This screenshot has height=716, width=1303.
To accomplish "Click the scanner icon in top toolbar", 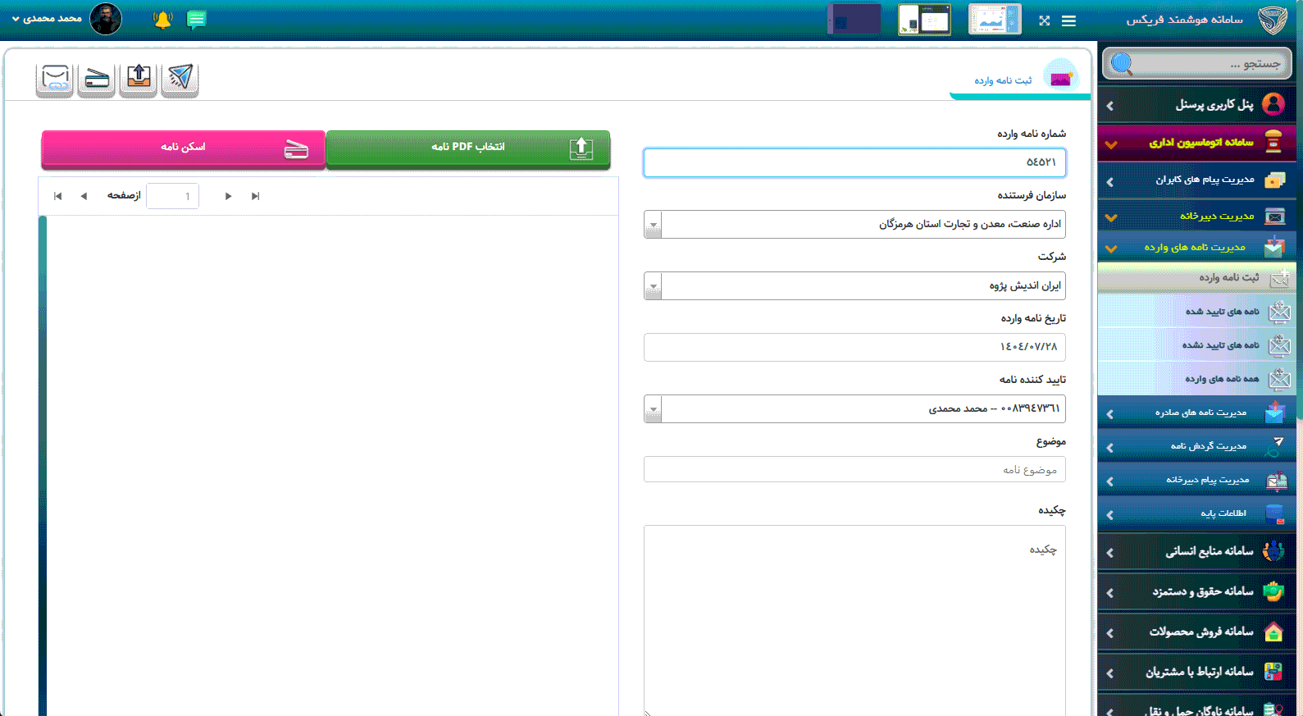I will coord(97,79).
